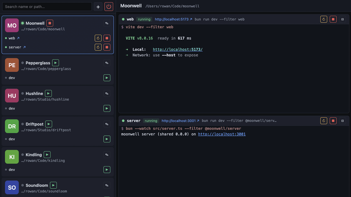This screenshot has height=197, width=351.
Task: Focus the search name or path field
Action: coord(47,7)
